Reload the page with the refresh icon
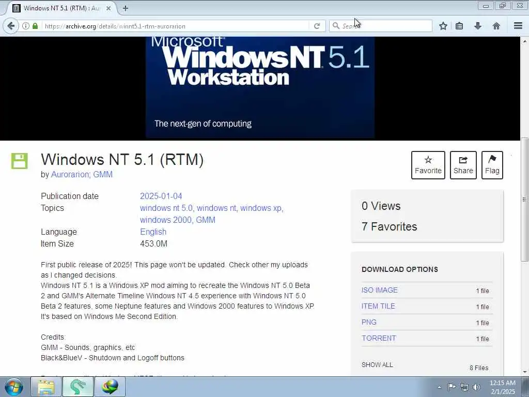 click(317, 26)
